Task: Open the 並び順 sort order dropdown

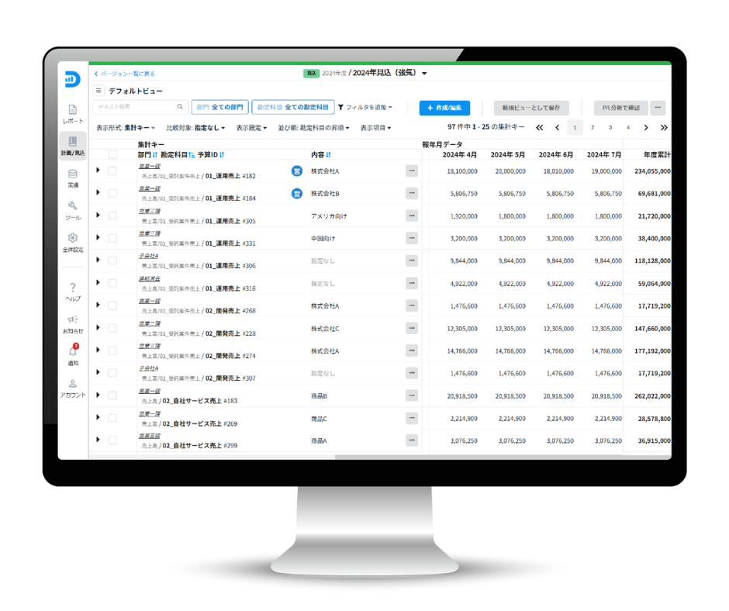Action: pyautogui.click(x=313, y=128)
